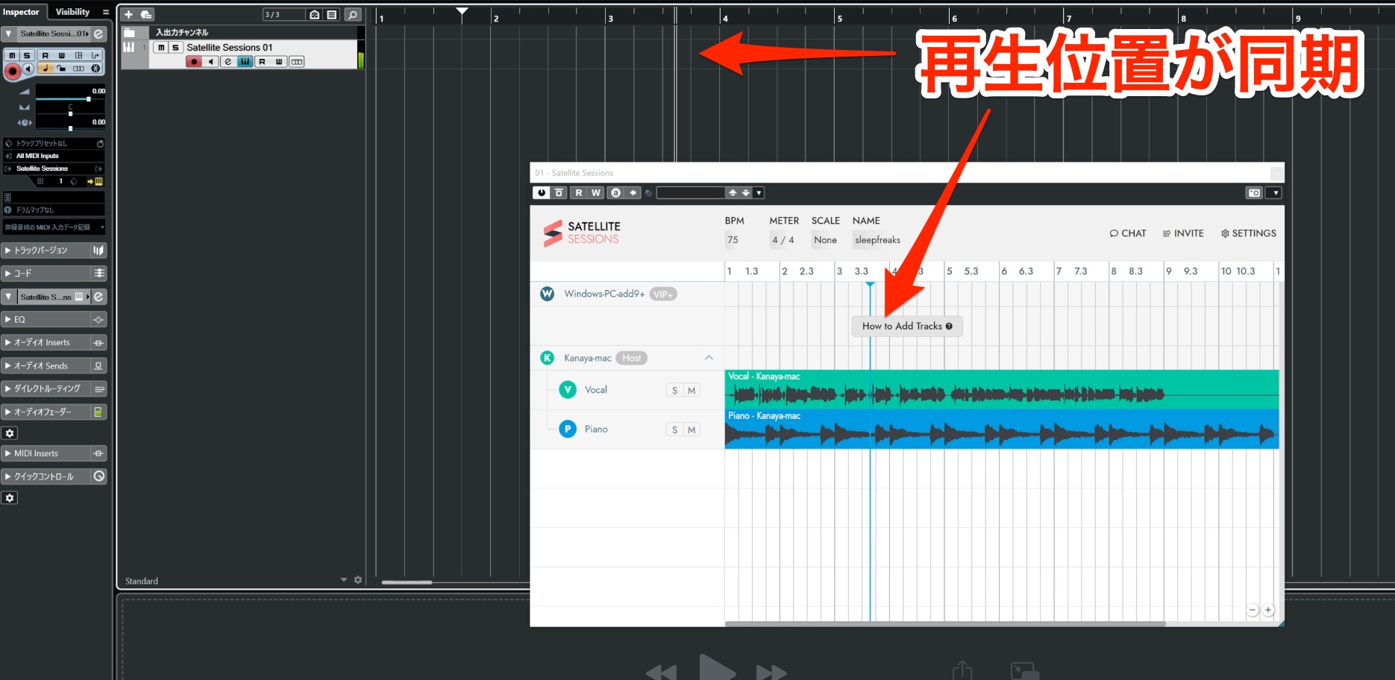Mute the Satellite Sessions 01 track
The width and height of the screenshot is (1395, 680).
pyautogui.click(x=161, y=47)
